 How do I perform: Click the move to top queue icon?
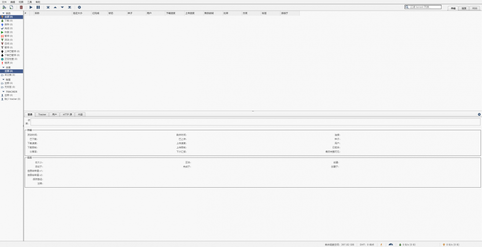tap(48, 7)
